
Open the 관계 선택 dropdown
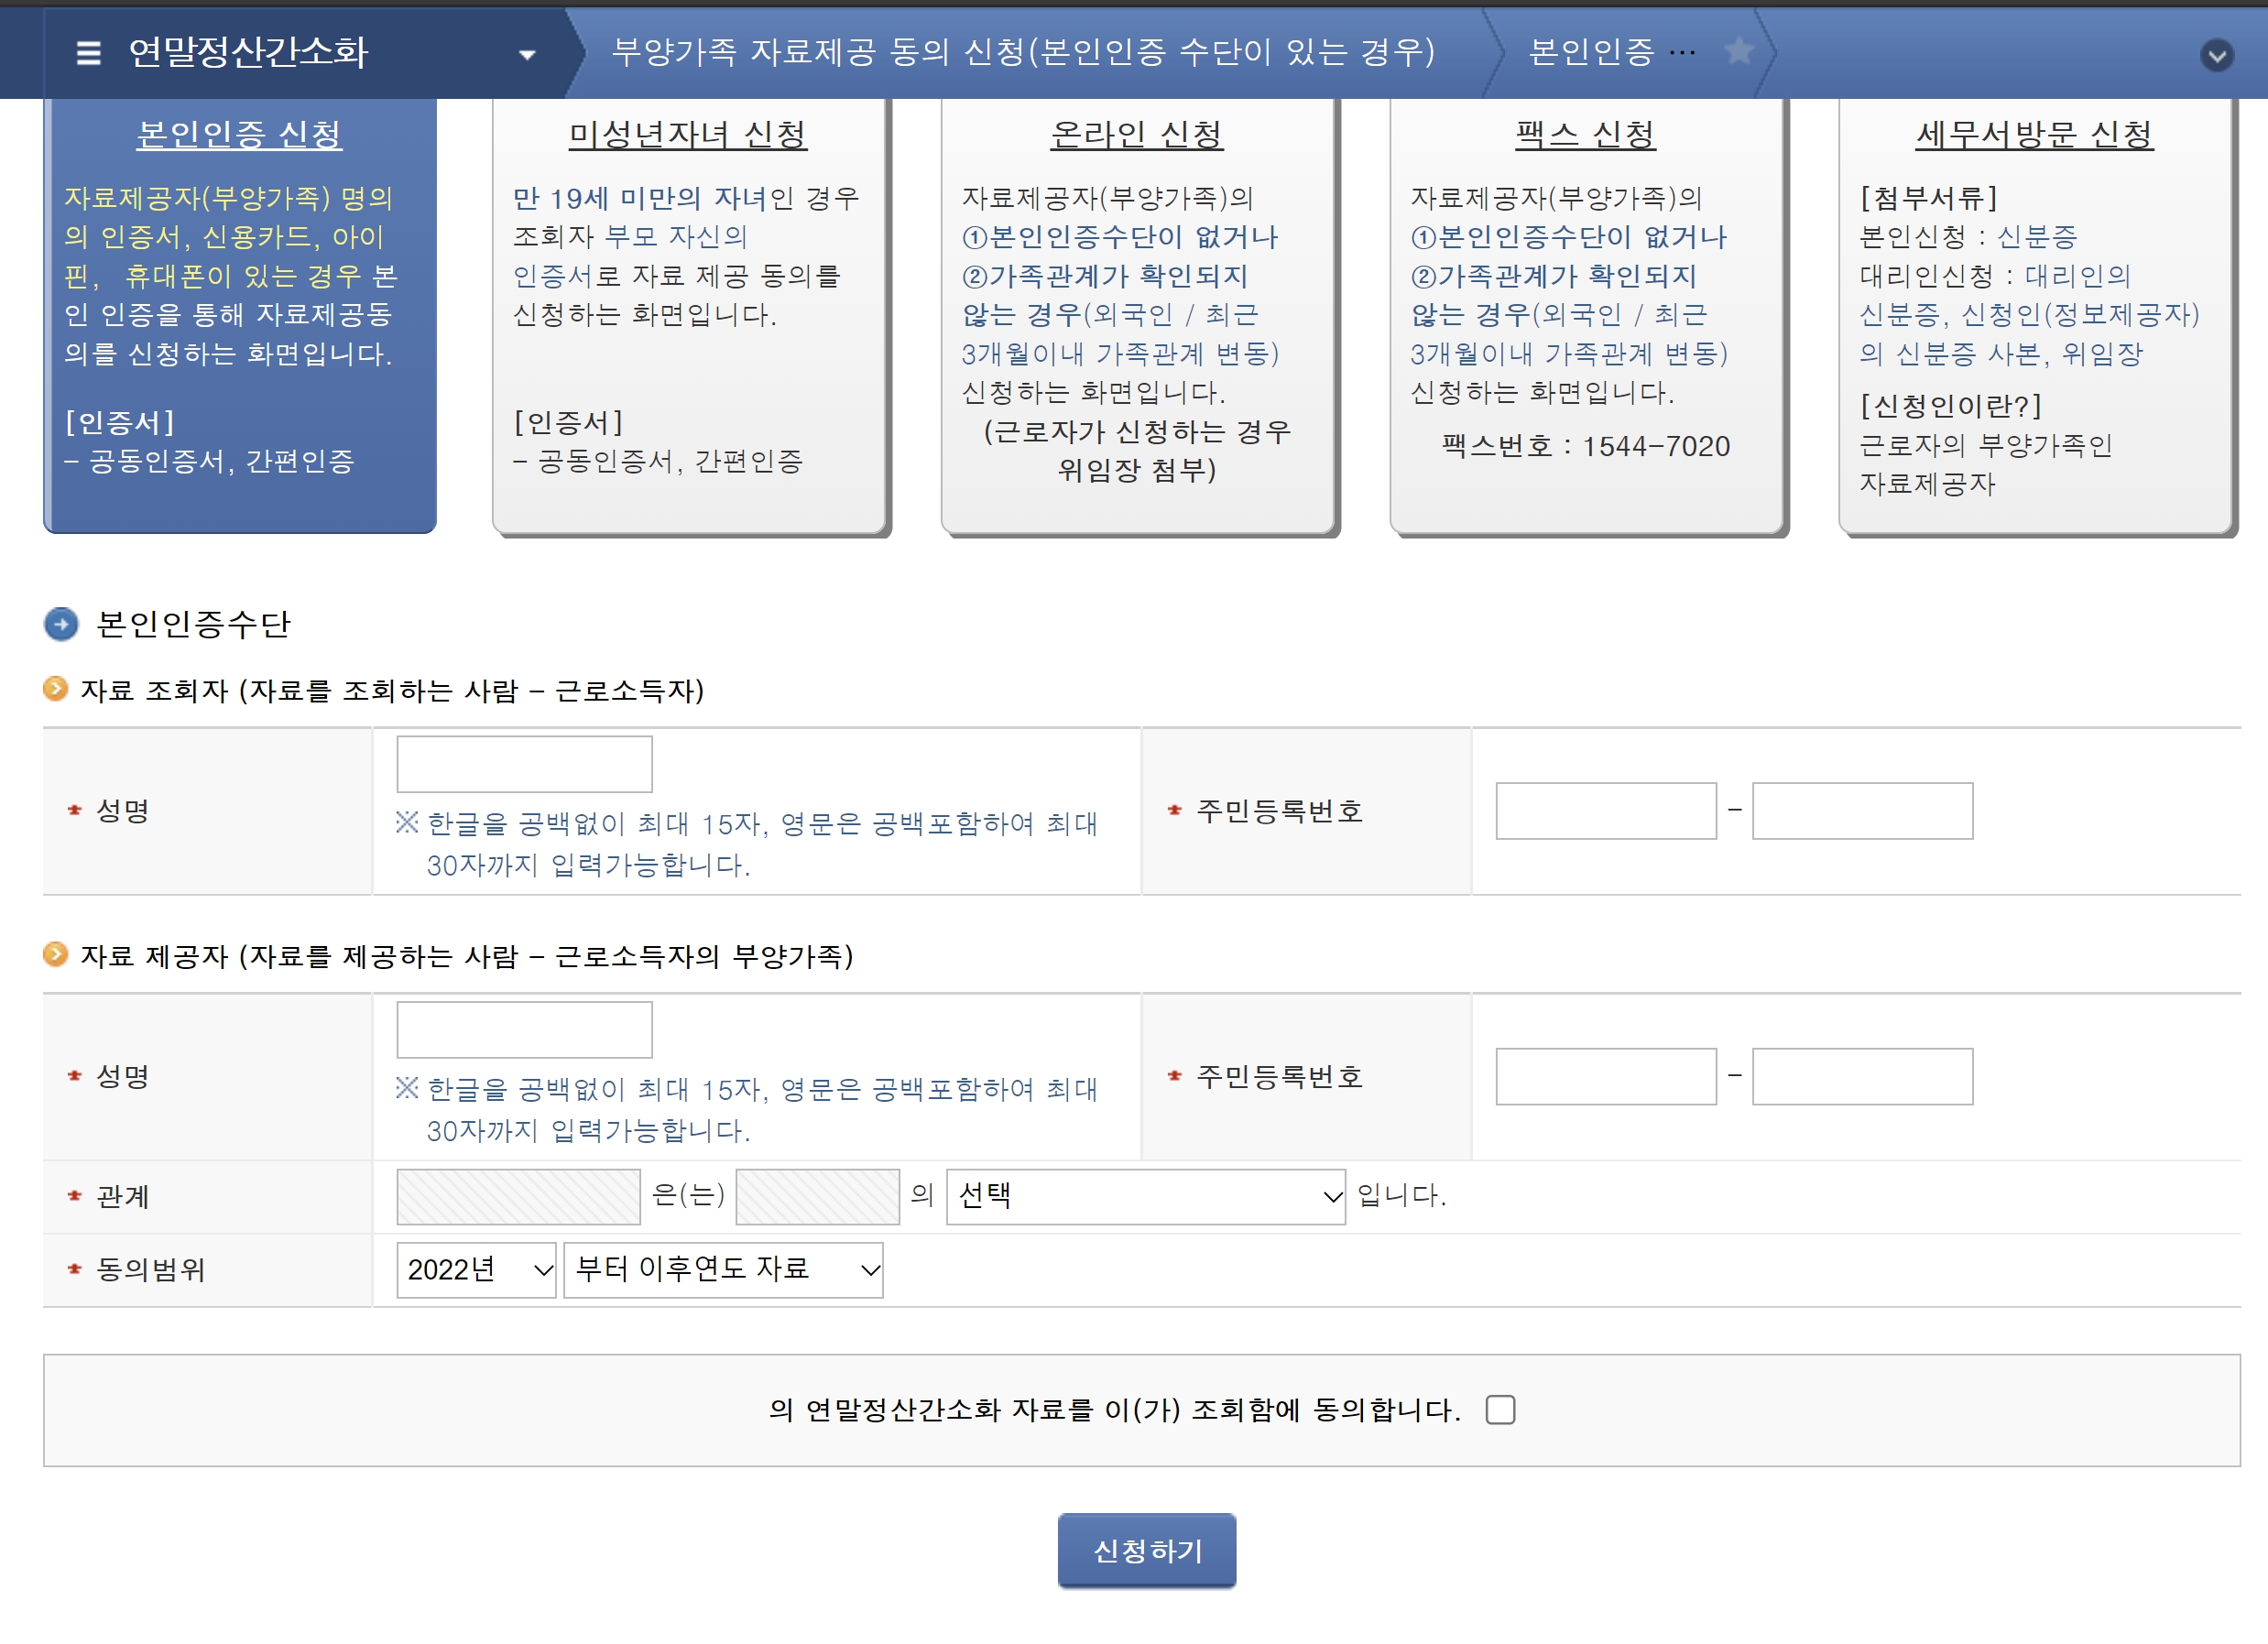click(x=1145, y=1196)
